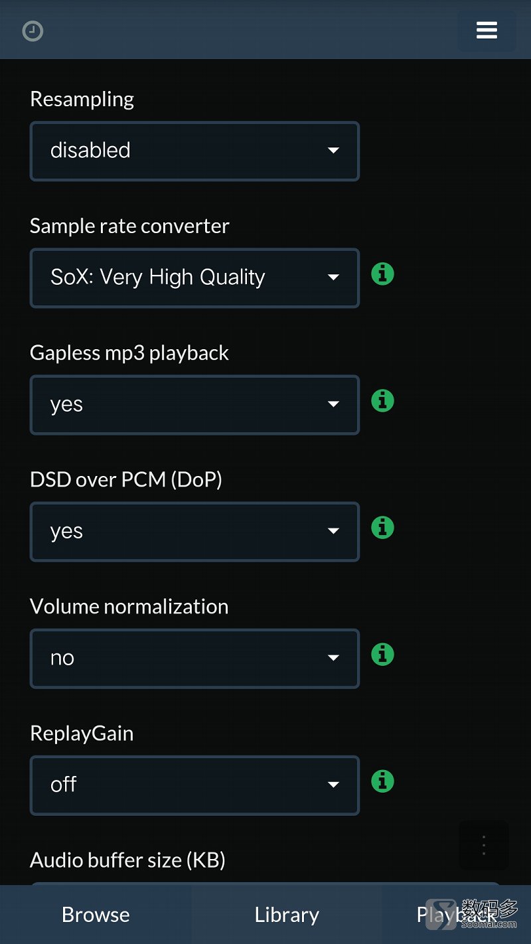531x944 pixels.
Task: Click the clock icon in the top bar
Action: click(33, 31)
